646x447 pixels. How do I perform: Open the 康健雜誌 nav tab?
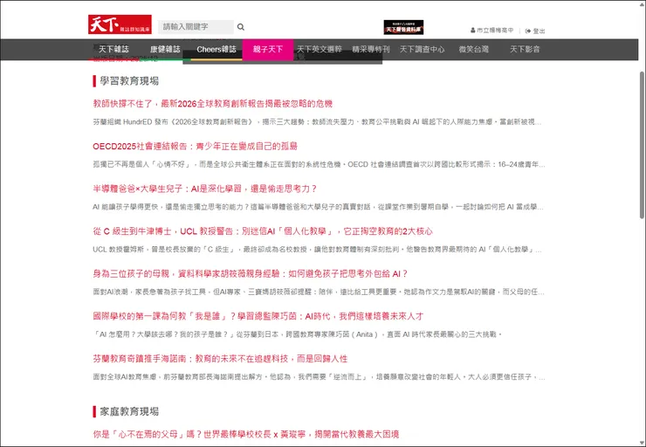click(x=165, y=50)
